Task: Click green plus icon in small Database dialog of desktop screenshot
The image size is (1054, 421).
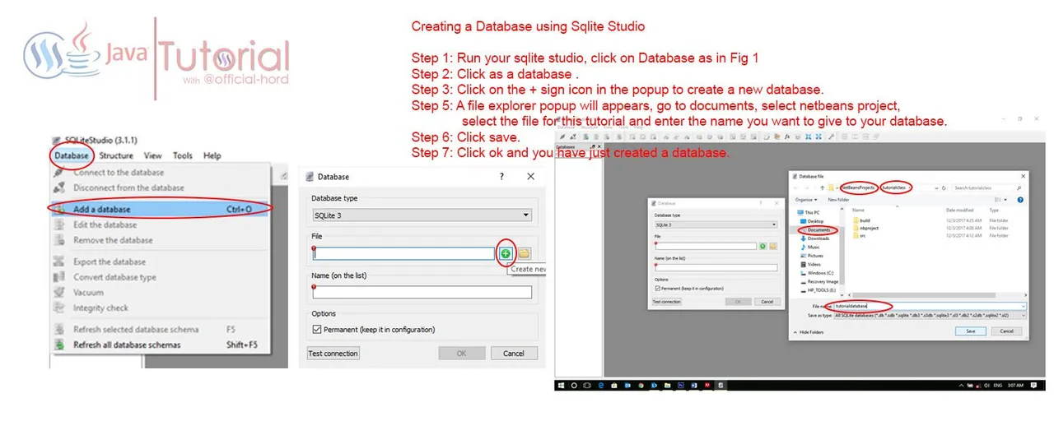Action: click(x=763, y=246)
